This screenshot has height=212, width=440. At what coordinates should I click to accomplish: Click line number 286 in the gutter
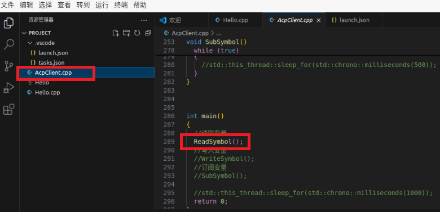click(x=169, y=116)
